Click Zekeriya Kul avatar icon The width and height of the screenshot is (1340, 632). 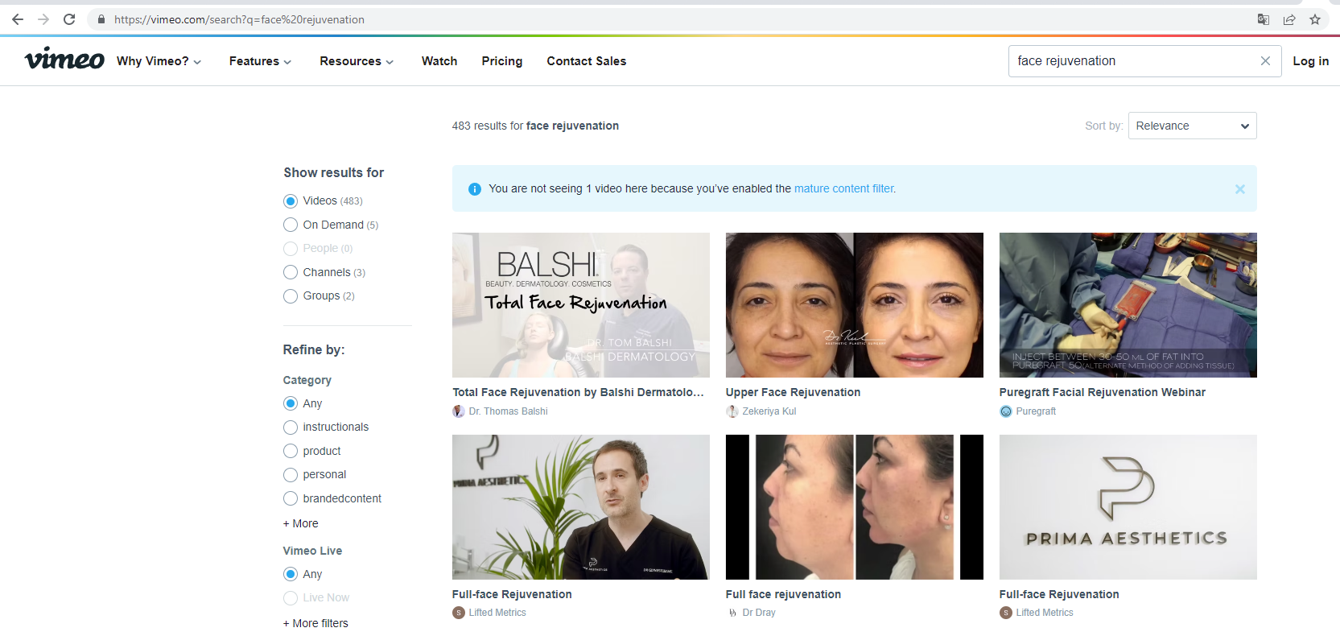pyautogui.click(x=732, y=411)
